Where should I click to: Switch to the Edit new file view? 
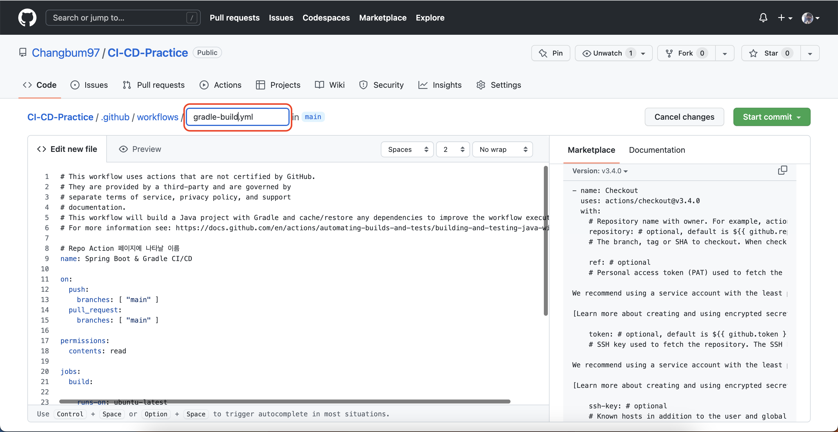(67, 149)
